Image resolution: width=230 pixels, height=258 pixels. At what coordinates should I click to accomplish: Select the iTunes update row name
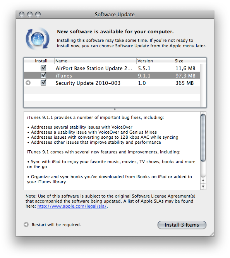click(x=64, y=76)
